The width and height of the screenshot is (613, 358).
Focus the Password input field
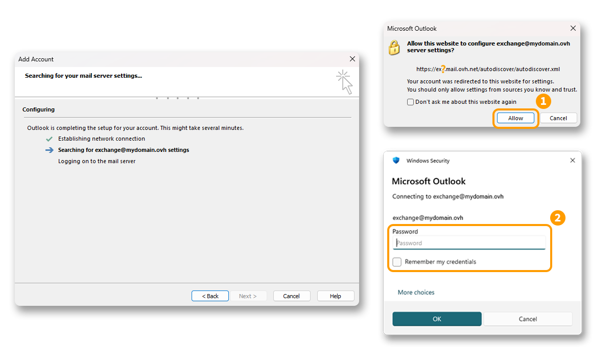tap(469, 243)
